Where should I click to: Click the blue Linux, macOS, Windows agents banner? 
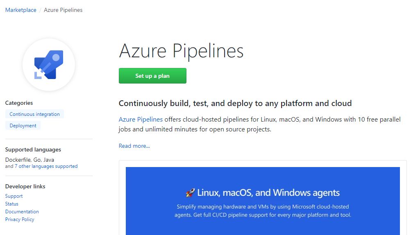[263, 201]
